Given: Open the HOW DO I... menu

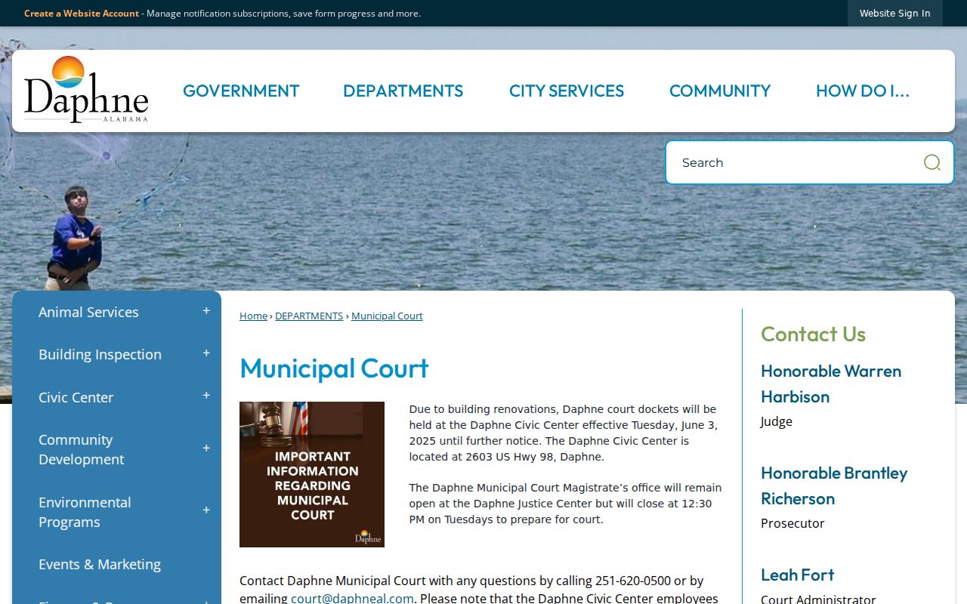Looking at the screenshot, I should pyautogui.click(x=863, y=91).
